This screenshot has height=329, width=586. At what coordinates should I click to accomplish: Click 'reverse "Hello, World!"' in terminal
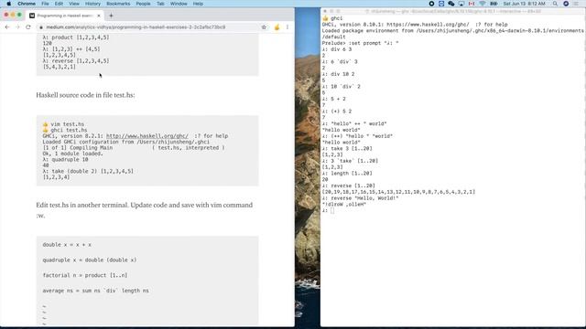tap(360, 198)
